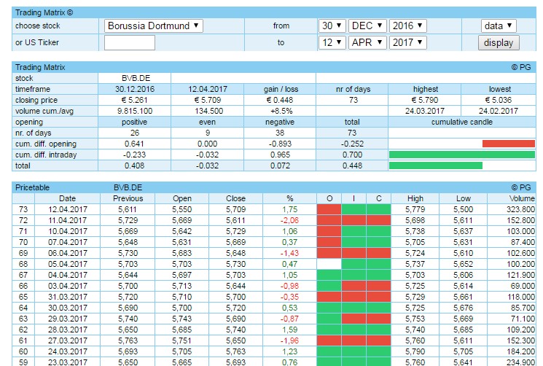The width and height of the screenshot is (543, 366).
Task: Click the Volume column header
Action: 522,198
